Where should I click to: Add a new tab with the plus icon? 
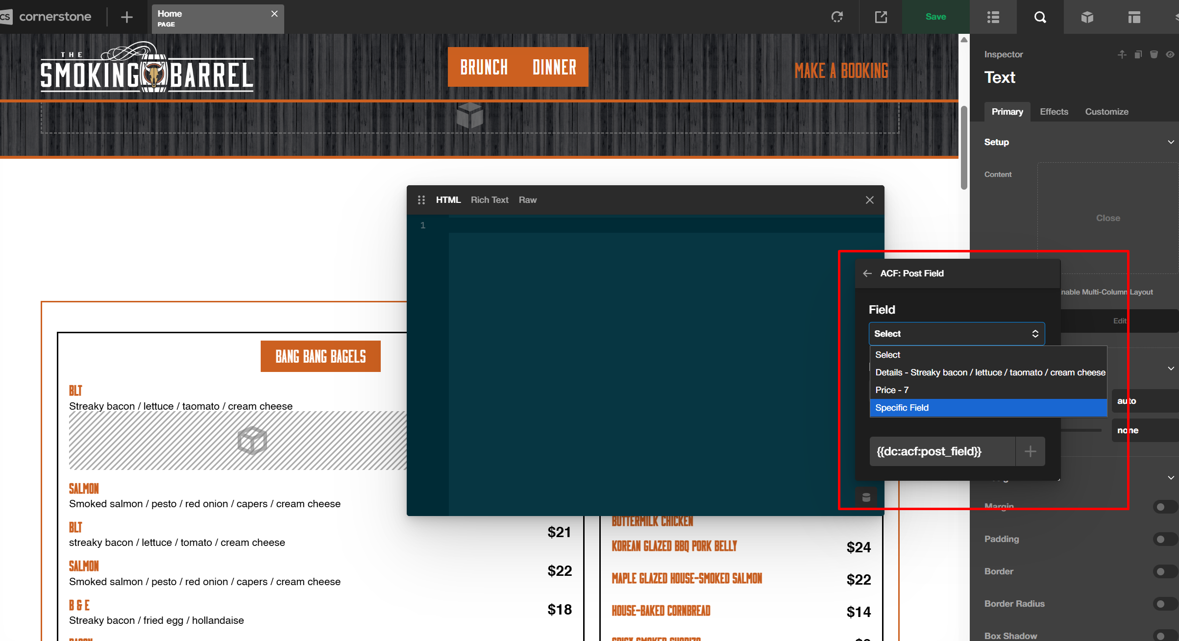(x=126, y=17)
